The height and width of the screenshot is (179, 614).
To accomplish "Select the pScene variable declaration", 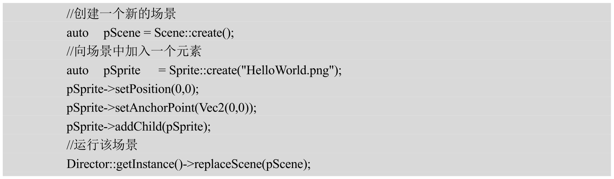I will [x=122, y=33].
